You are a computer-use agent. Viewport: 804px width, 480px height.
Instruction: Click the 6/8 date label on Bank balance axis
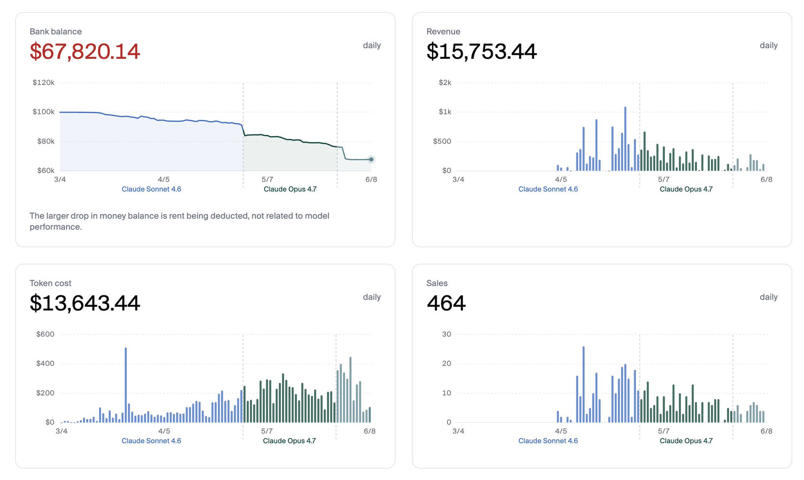pyautogui.click(x=371, y=179)
